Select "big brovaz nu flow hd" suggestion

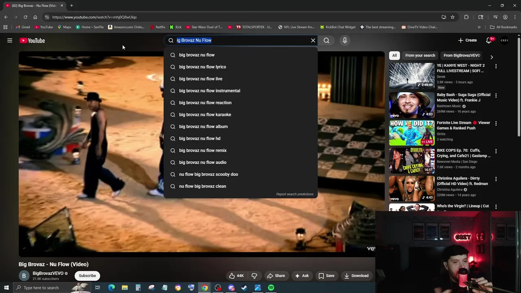tap(241, 138)
